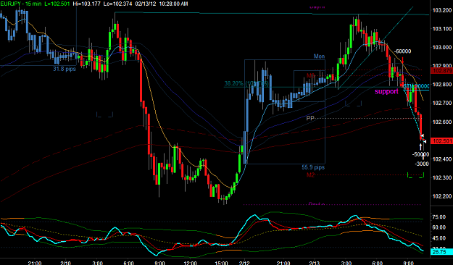Click 103.000 on the price axis
Image resolution: width=453 pixels, height=265 pixels.
coord(441,47)
